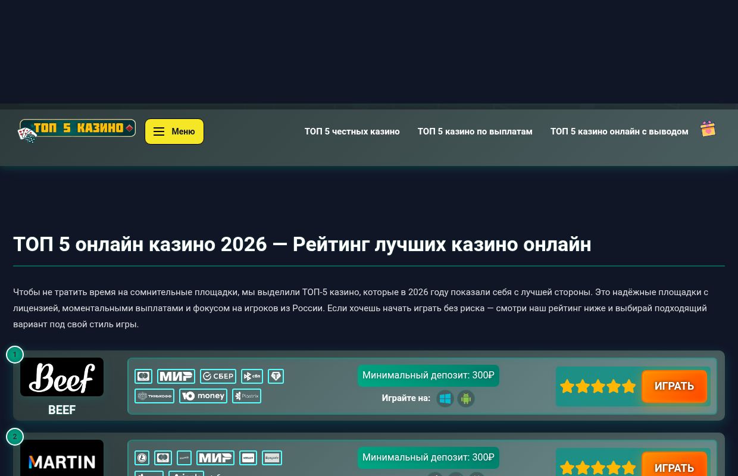Open ТОП 5 казино онлайн с выводом

pyautogui.click(x=619, y=131)
